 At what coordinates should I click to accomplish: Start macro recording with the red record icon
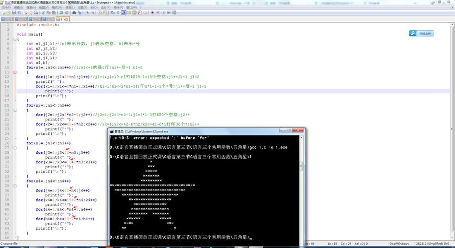pos(152,13)
